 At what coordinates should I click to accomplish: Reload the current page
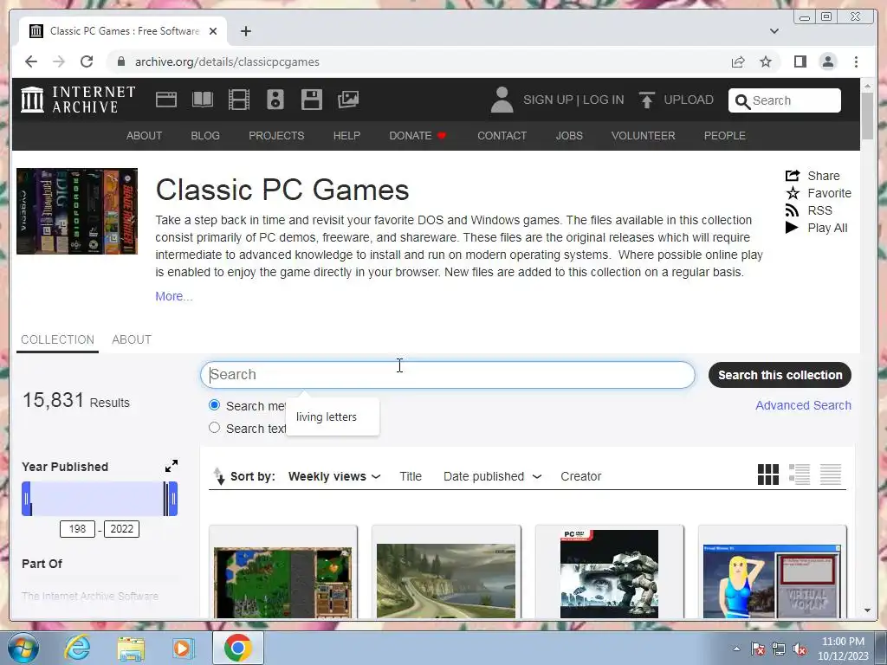point(87,61)
